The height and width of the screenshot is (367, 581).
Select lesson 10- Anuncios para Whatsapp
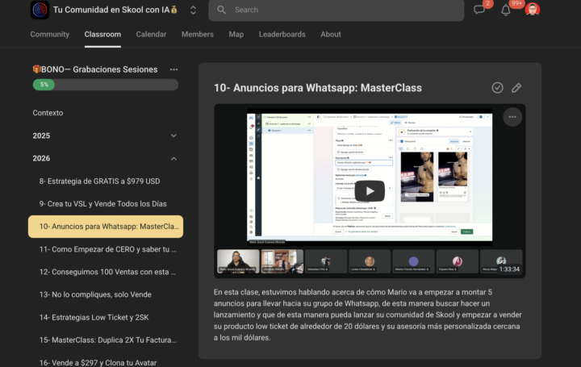(106, 227)
